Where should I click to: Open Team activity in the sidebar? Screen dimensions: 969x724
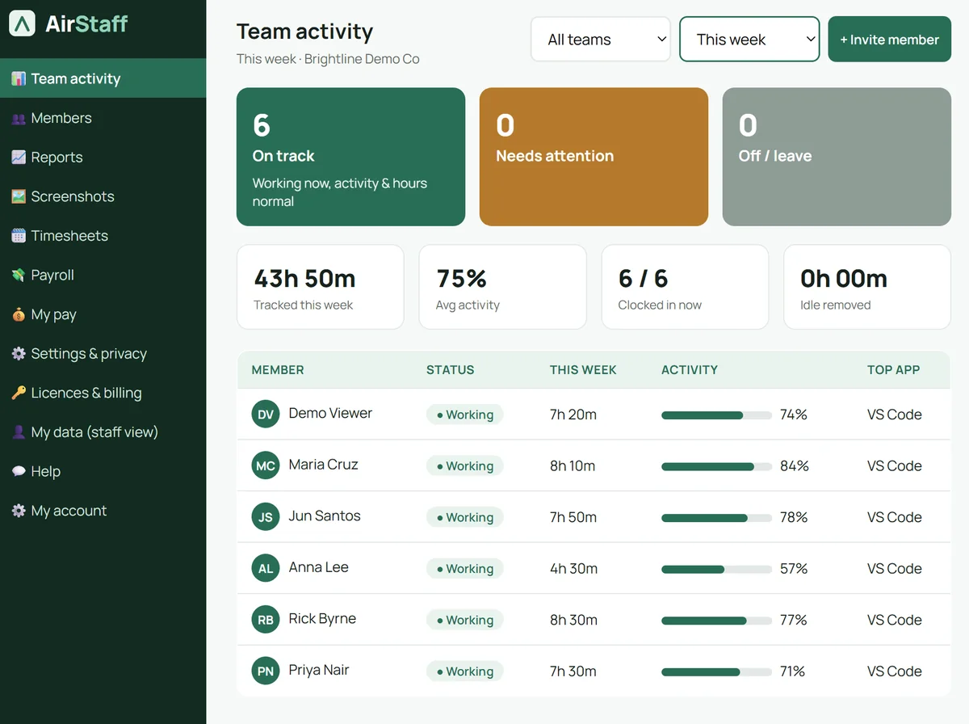103,78
